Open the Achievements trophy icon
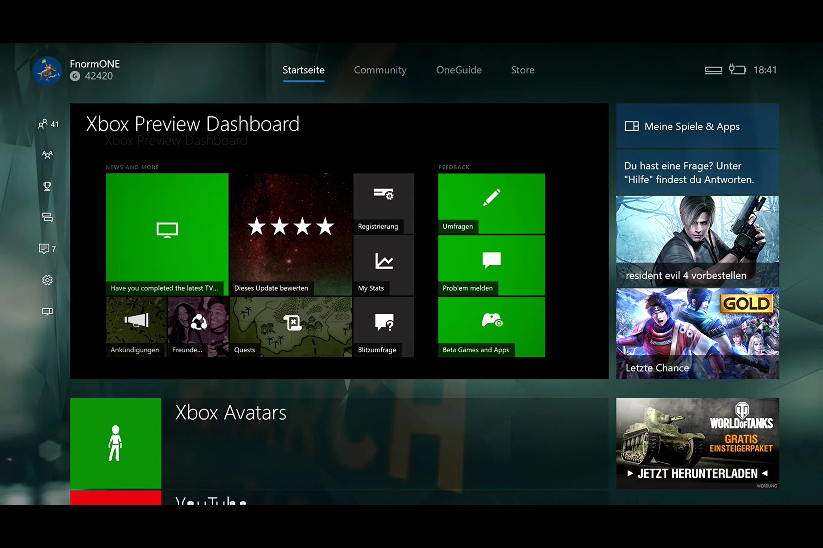Viewport: 823px width, 548px height. click(47, 186)
